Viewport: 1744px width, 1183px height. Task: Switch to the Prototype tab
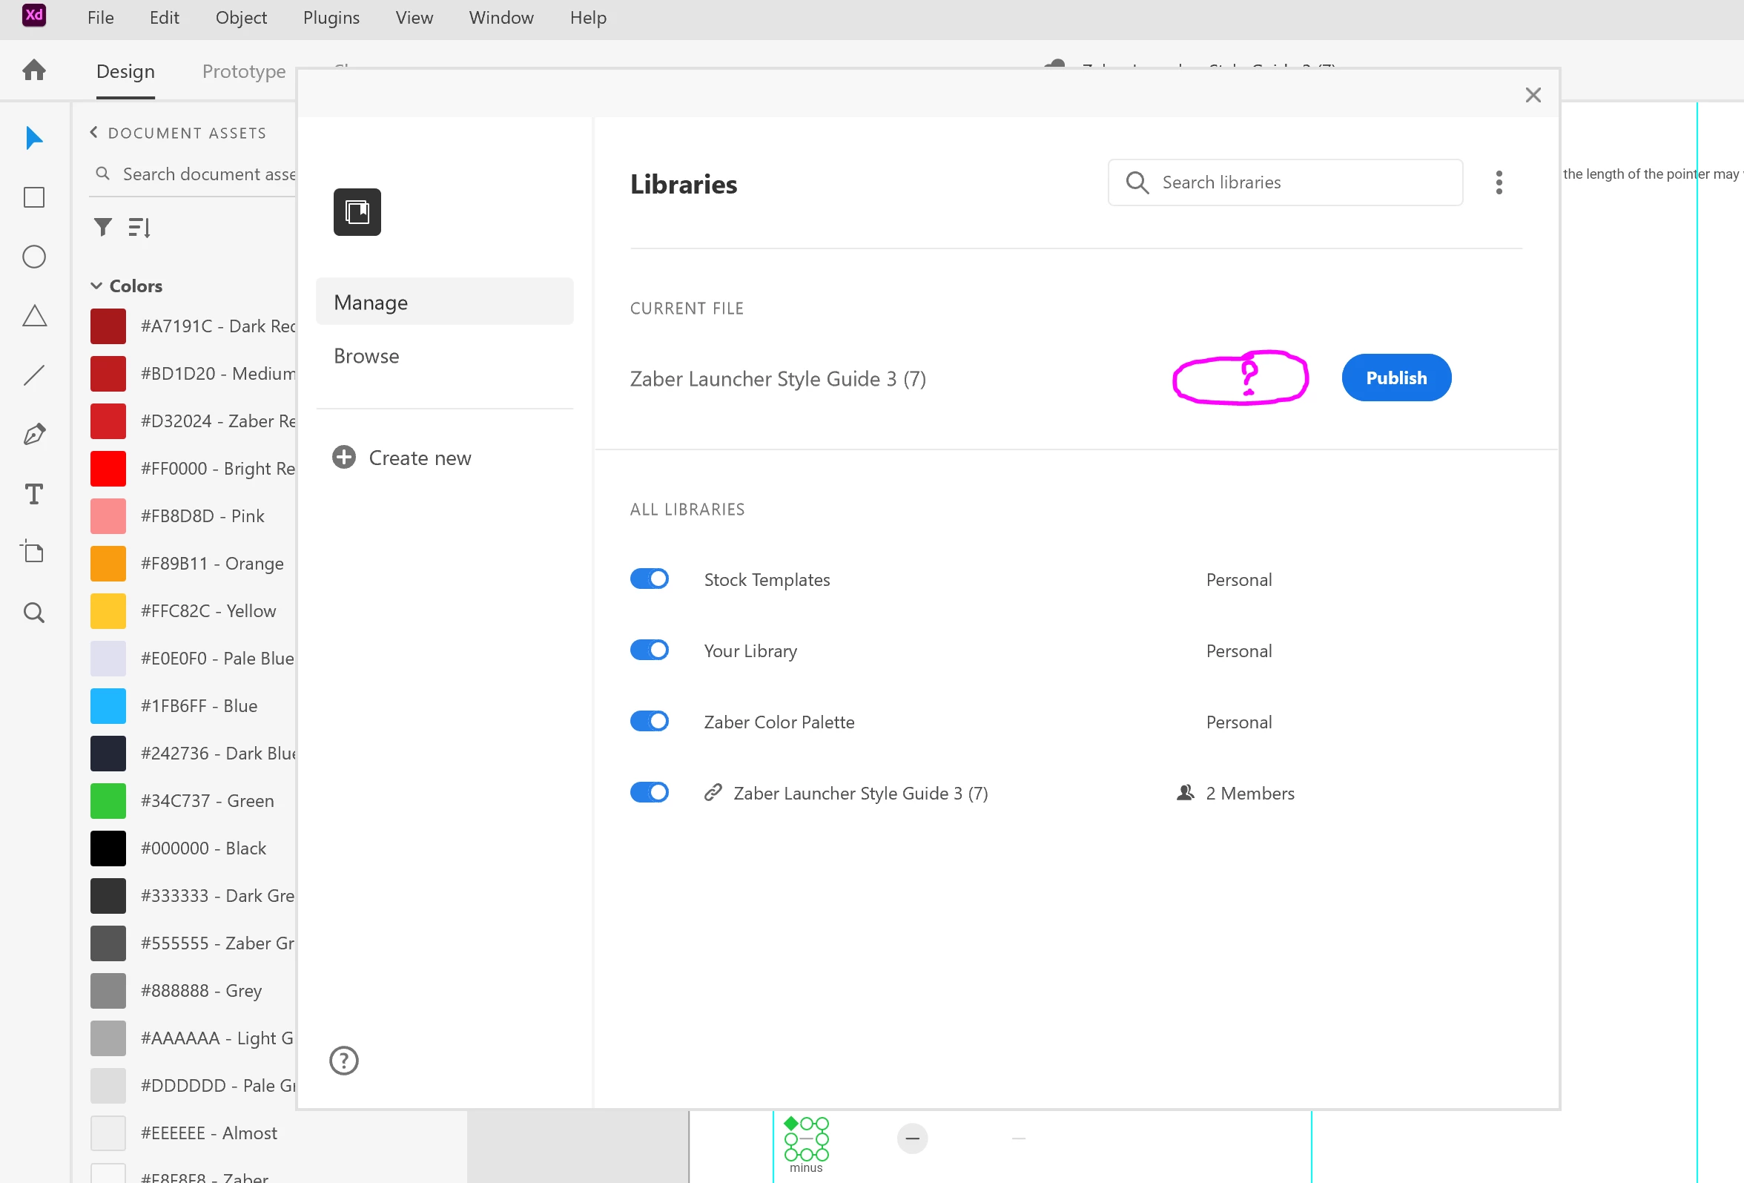(x=244, y=71)
